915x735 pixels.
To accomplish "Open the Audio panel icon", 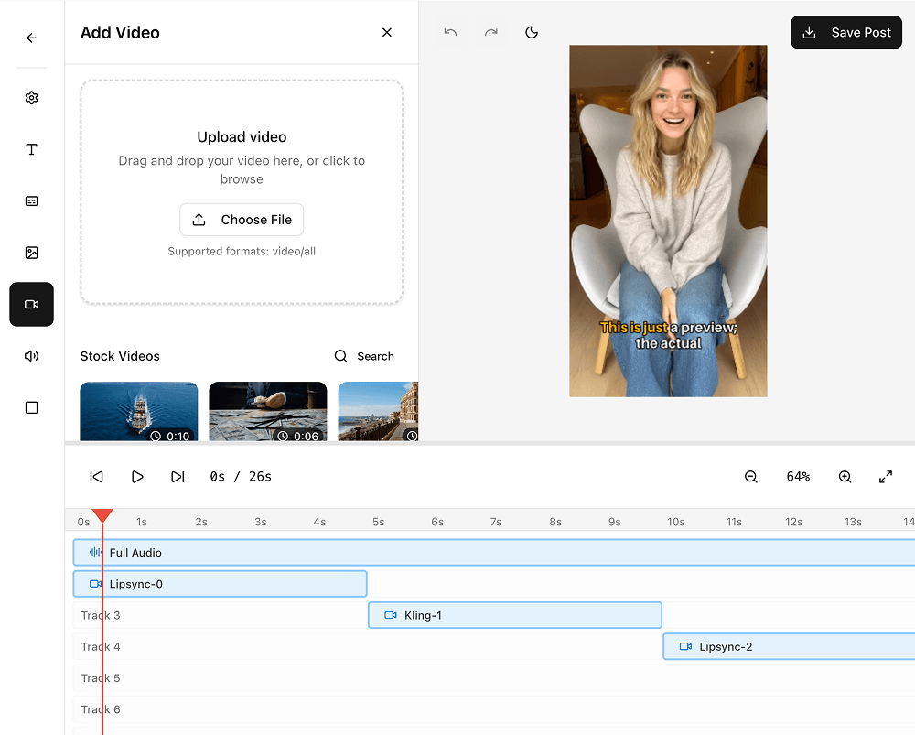I will tap(31, 355).
